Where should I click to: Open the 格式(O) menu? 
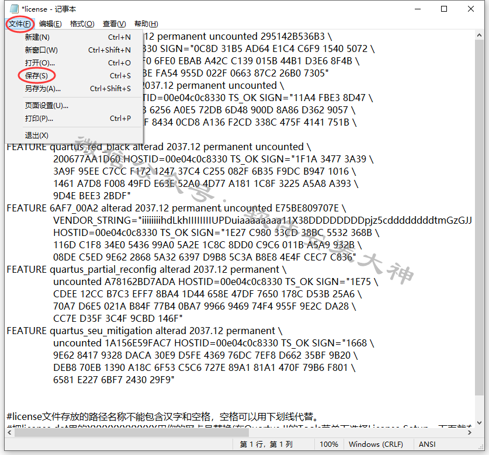click(82, 24)
